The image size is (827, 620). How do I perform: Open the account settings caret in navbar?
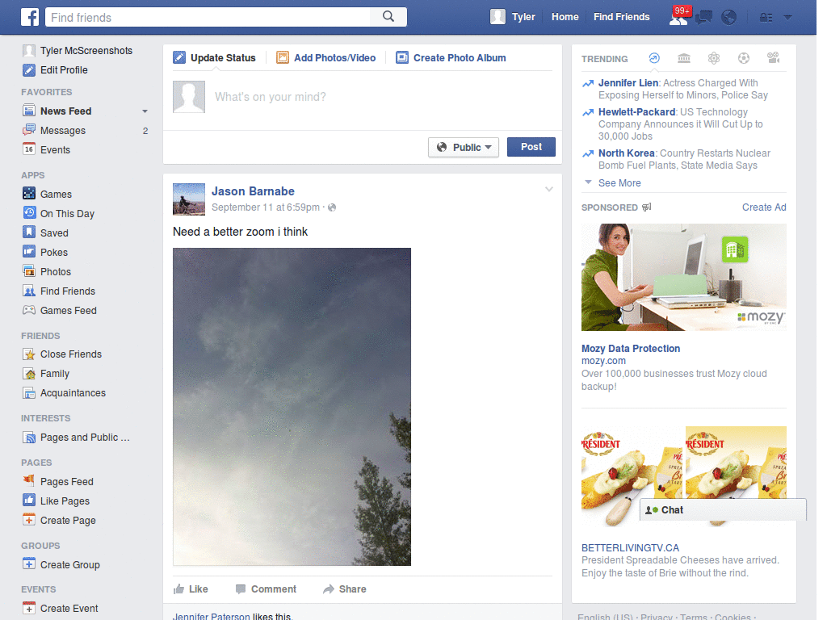coord(787,17)
